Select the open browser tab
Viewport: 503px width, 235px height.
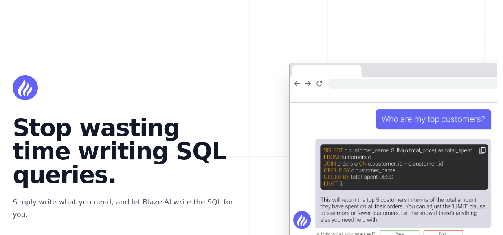(326, 71)
